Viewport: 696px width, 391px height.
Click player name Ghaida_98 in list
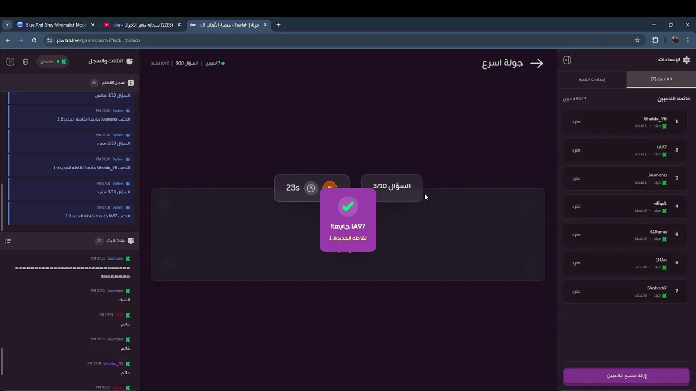click(x=655, y=119)
